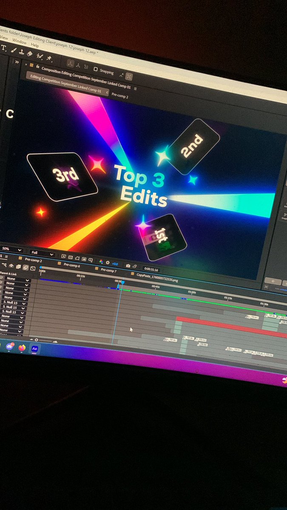Click the zoom-out mountain icon in timeline
This screenshot has width=287, height=510.
(32, 340)
